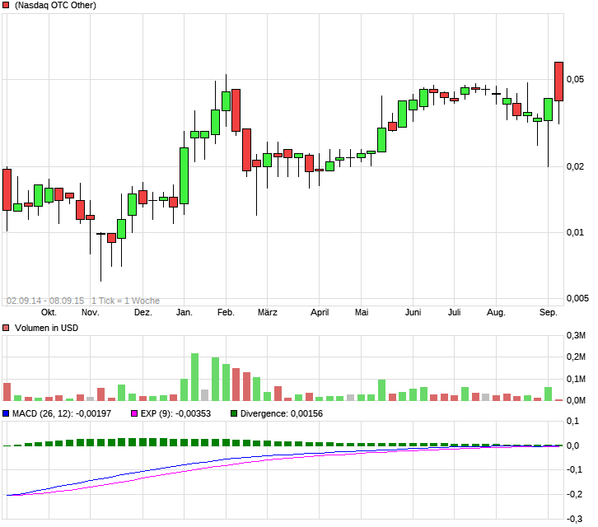Click the '1 Tick = 1 Woche' text
Screen dimensions: 598x527
pyautogui.click(x=125, y=301)
